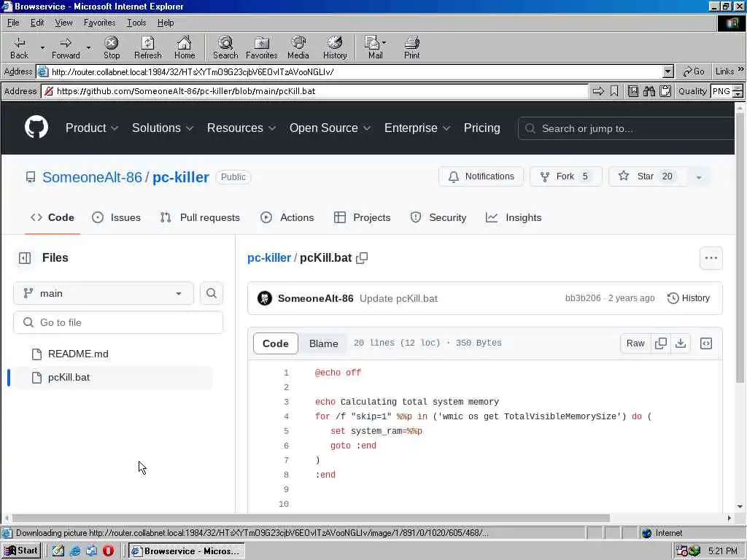Viewport: 747px width, 560px height.
Task: Expand the Open Source navigation menu
Action: click(330, 128)
